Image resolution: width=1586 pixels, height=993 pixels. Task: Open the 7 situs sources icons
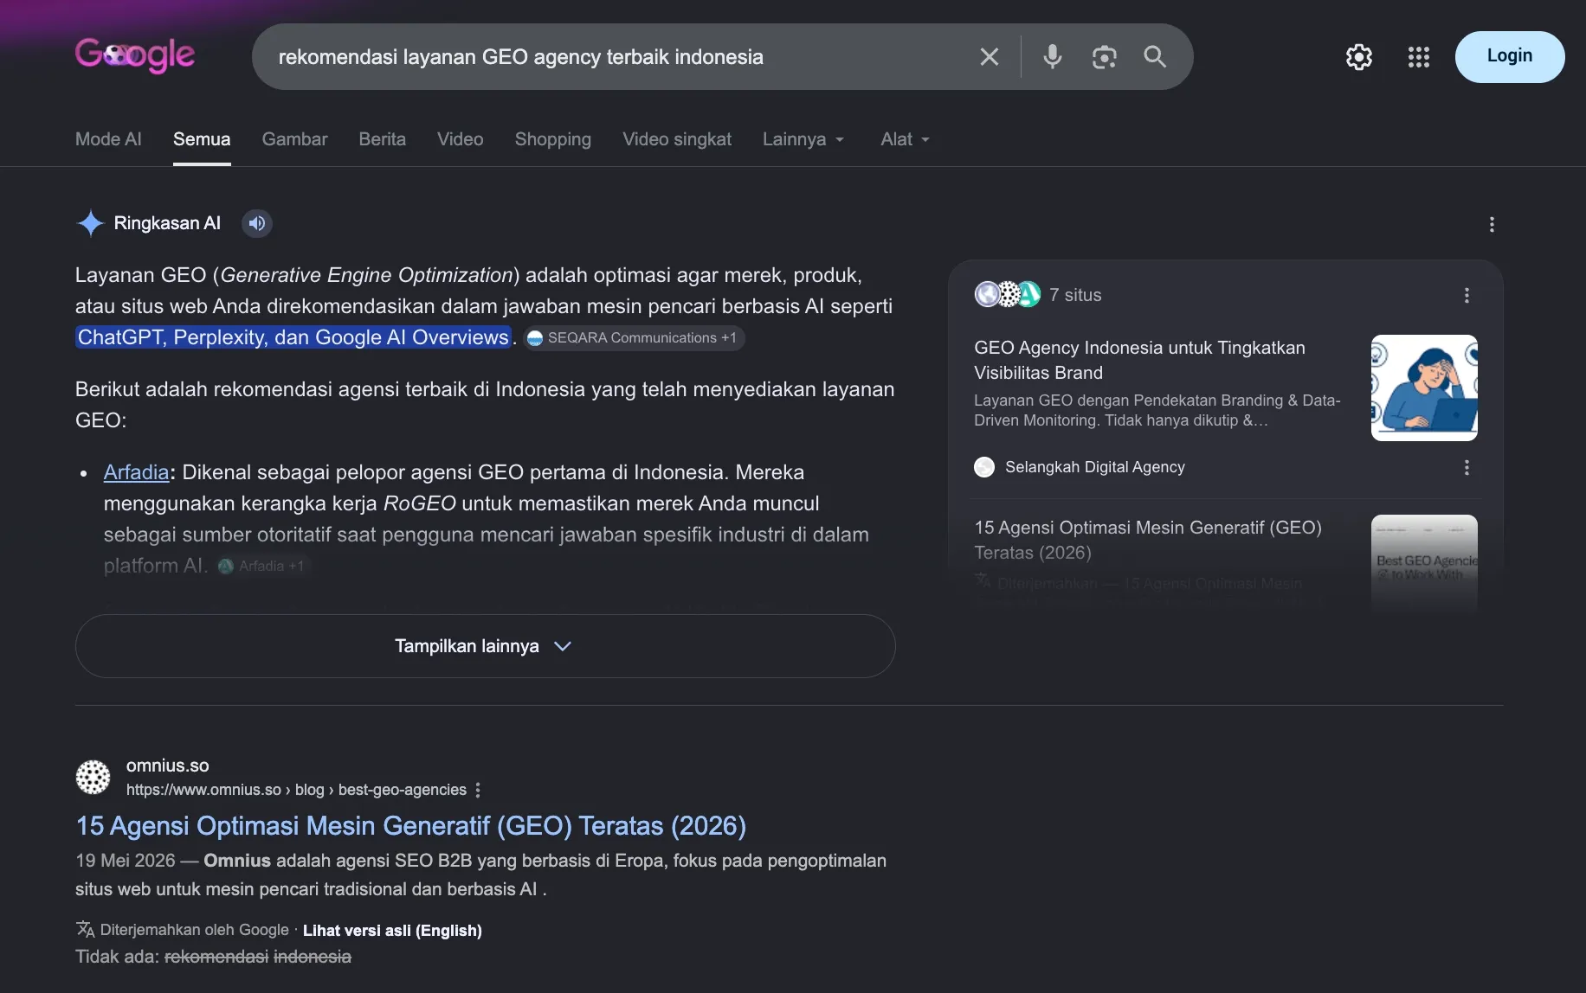(x=1007, y=295)
